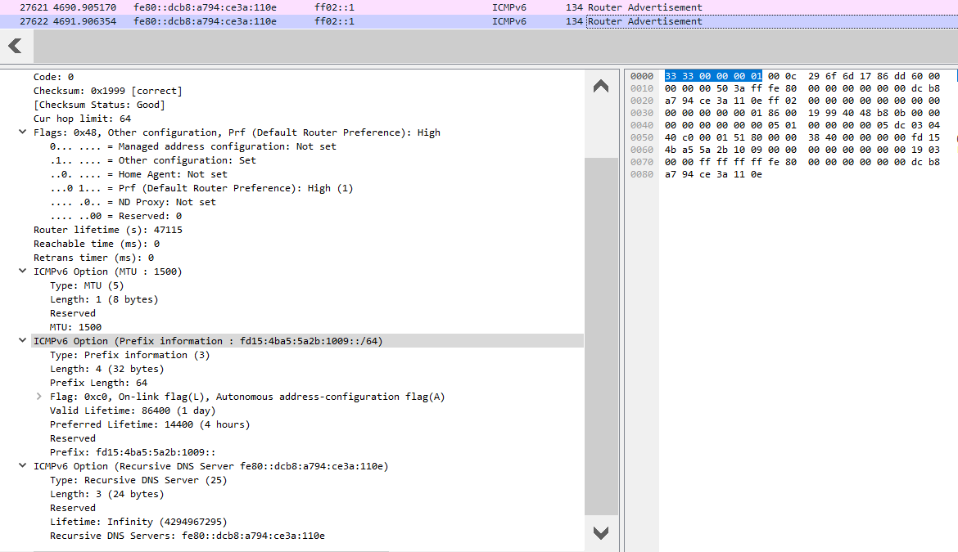Screen dimensions: 958x552
Task: Expand the Flag: 0xc0 On-link entry
Action: [x=39, y=397]
